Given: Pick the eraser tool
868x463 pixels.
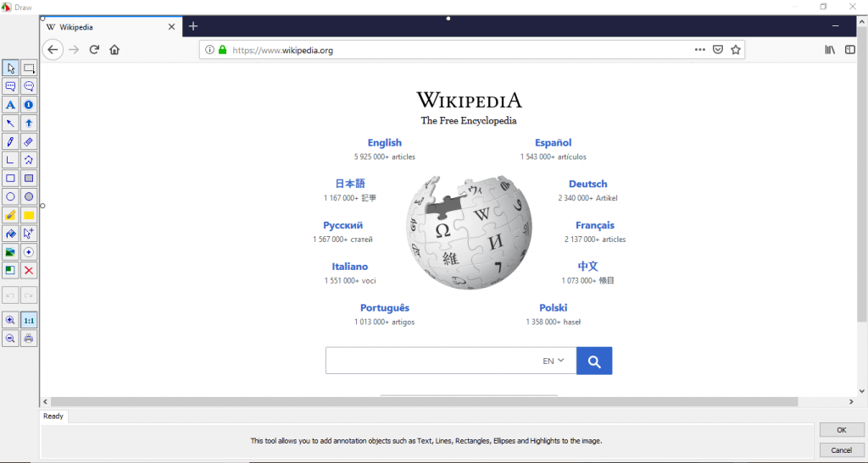Looking at the screenshot, I should (x=29, y=141).
